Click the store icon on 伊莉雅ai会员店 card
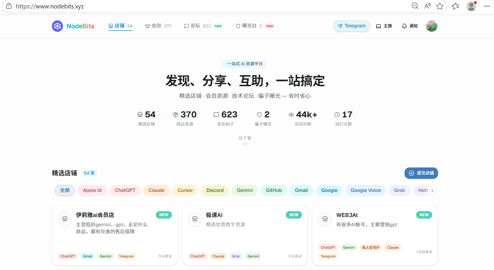494x270 pixels. (65, 219)
